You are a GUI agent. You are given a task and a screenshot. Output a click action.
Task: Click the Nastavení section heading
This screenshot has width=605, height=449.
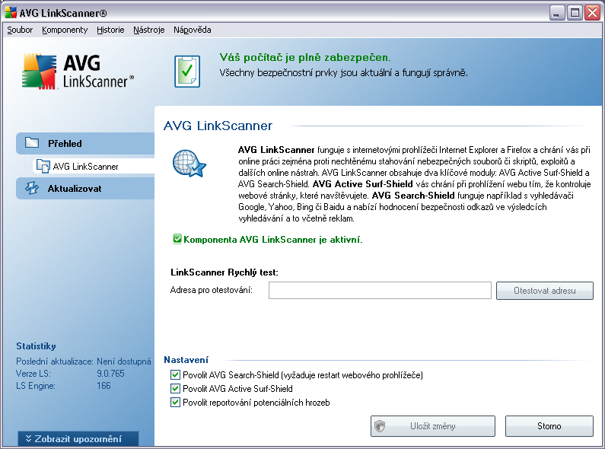coord(186,360)
